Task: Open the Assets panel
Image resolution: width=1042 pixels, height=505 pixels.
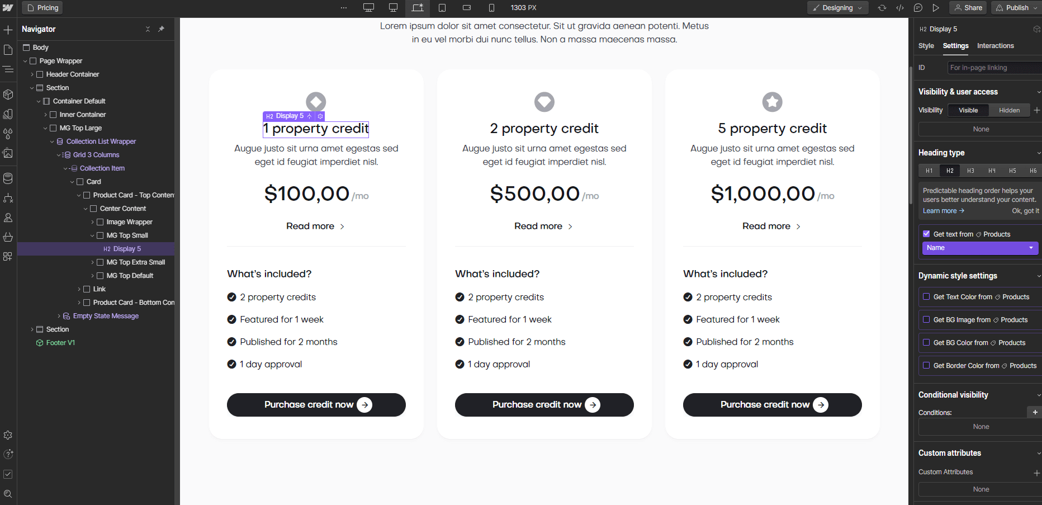Action: click(8, 153)
